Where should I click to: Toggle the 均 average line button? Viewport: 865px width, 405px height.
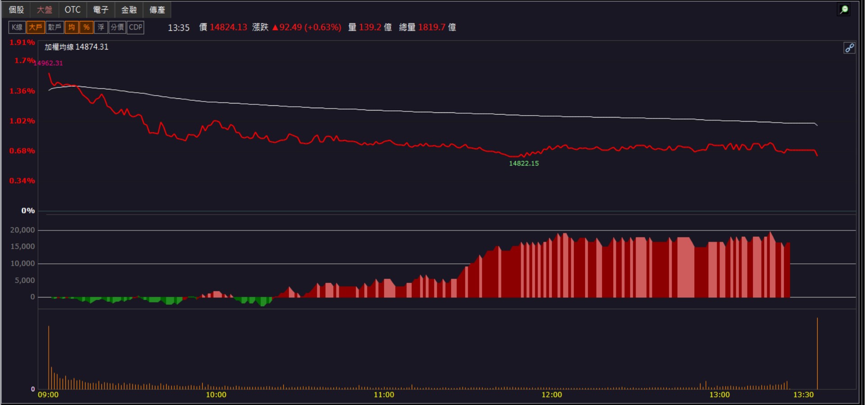click(72, 27)
